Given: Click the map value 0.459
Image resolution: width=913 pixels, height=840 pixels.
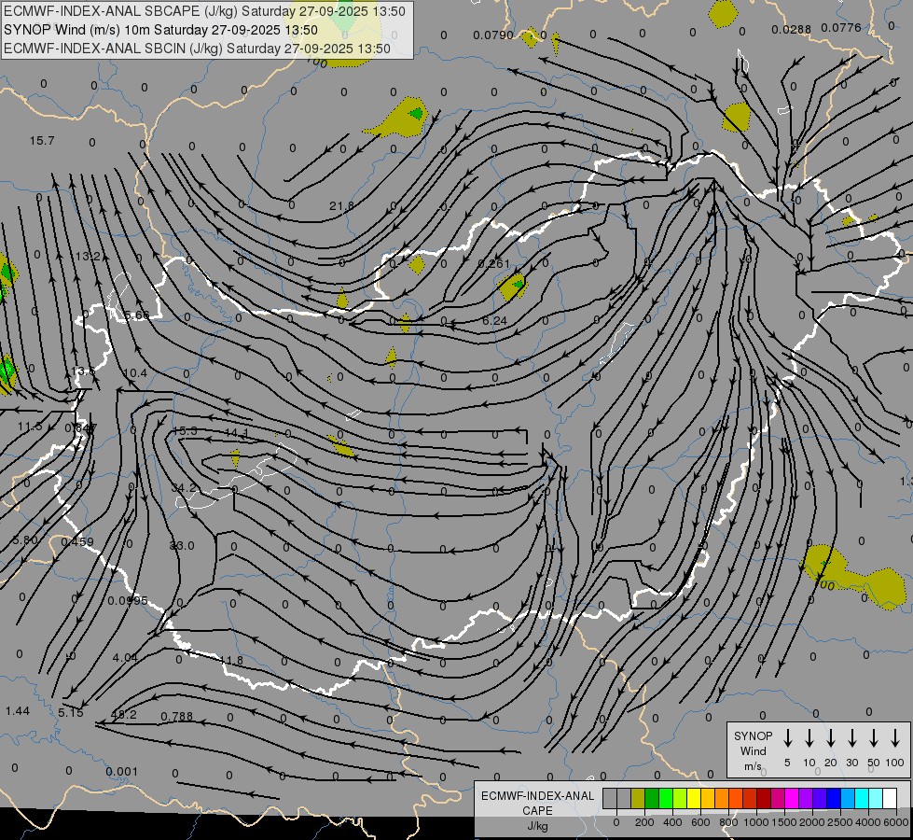Looking at the screenshot, I should point(77,541).
